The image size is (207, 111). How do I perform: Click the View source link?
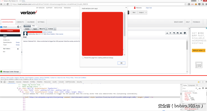click(x=60, y=34)
